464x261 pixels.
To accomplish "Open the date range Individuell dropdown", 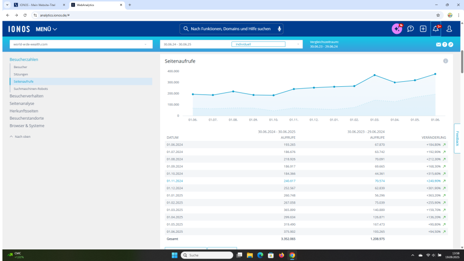I will (x=258, y=44).
